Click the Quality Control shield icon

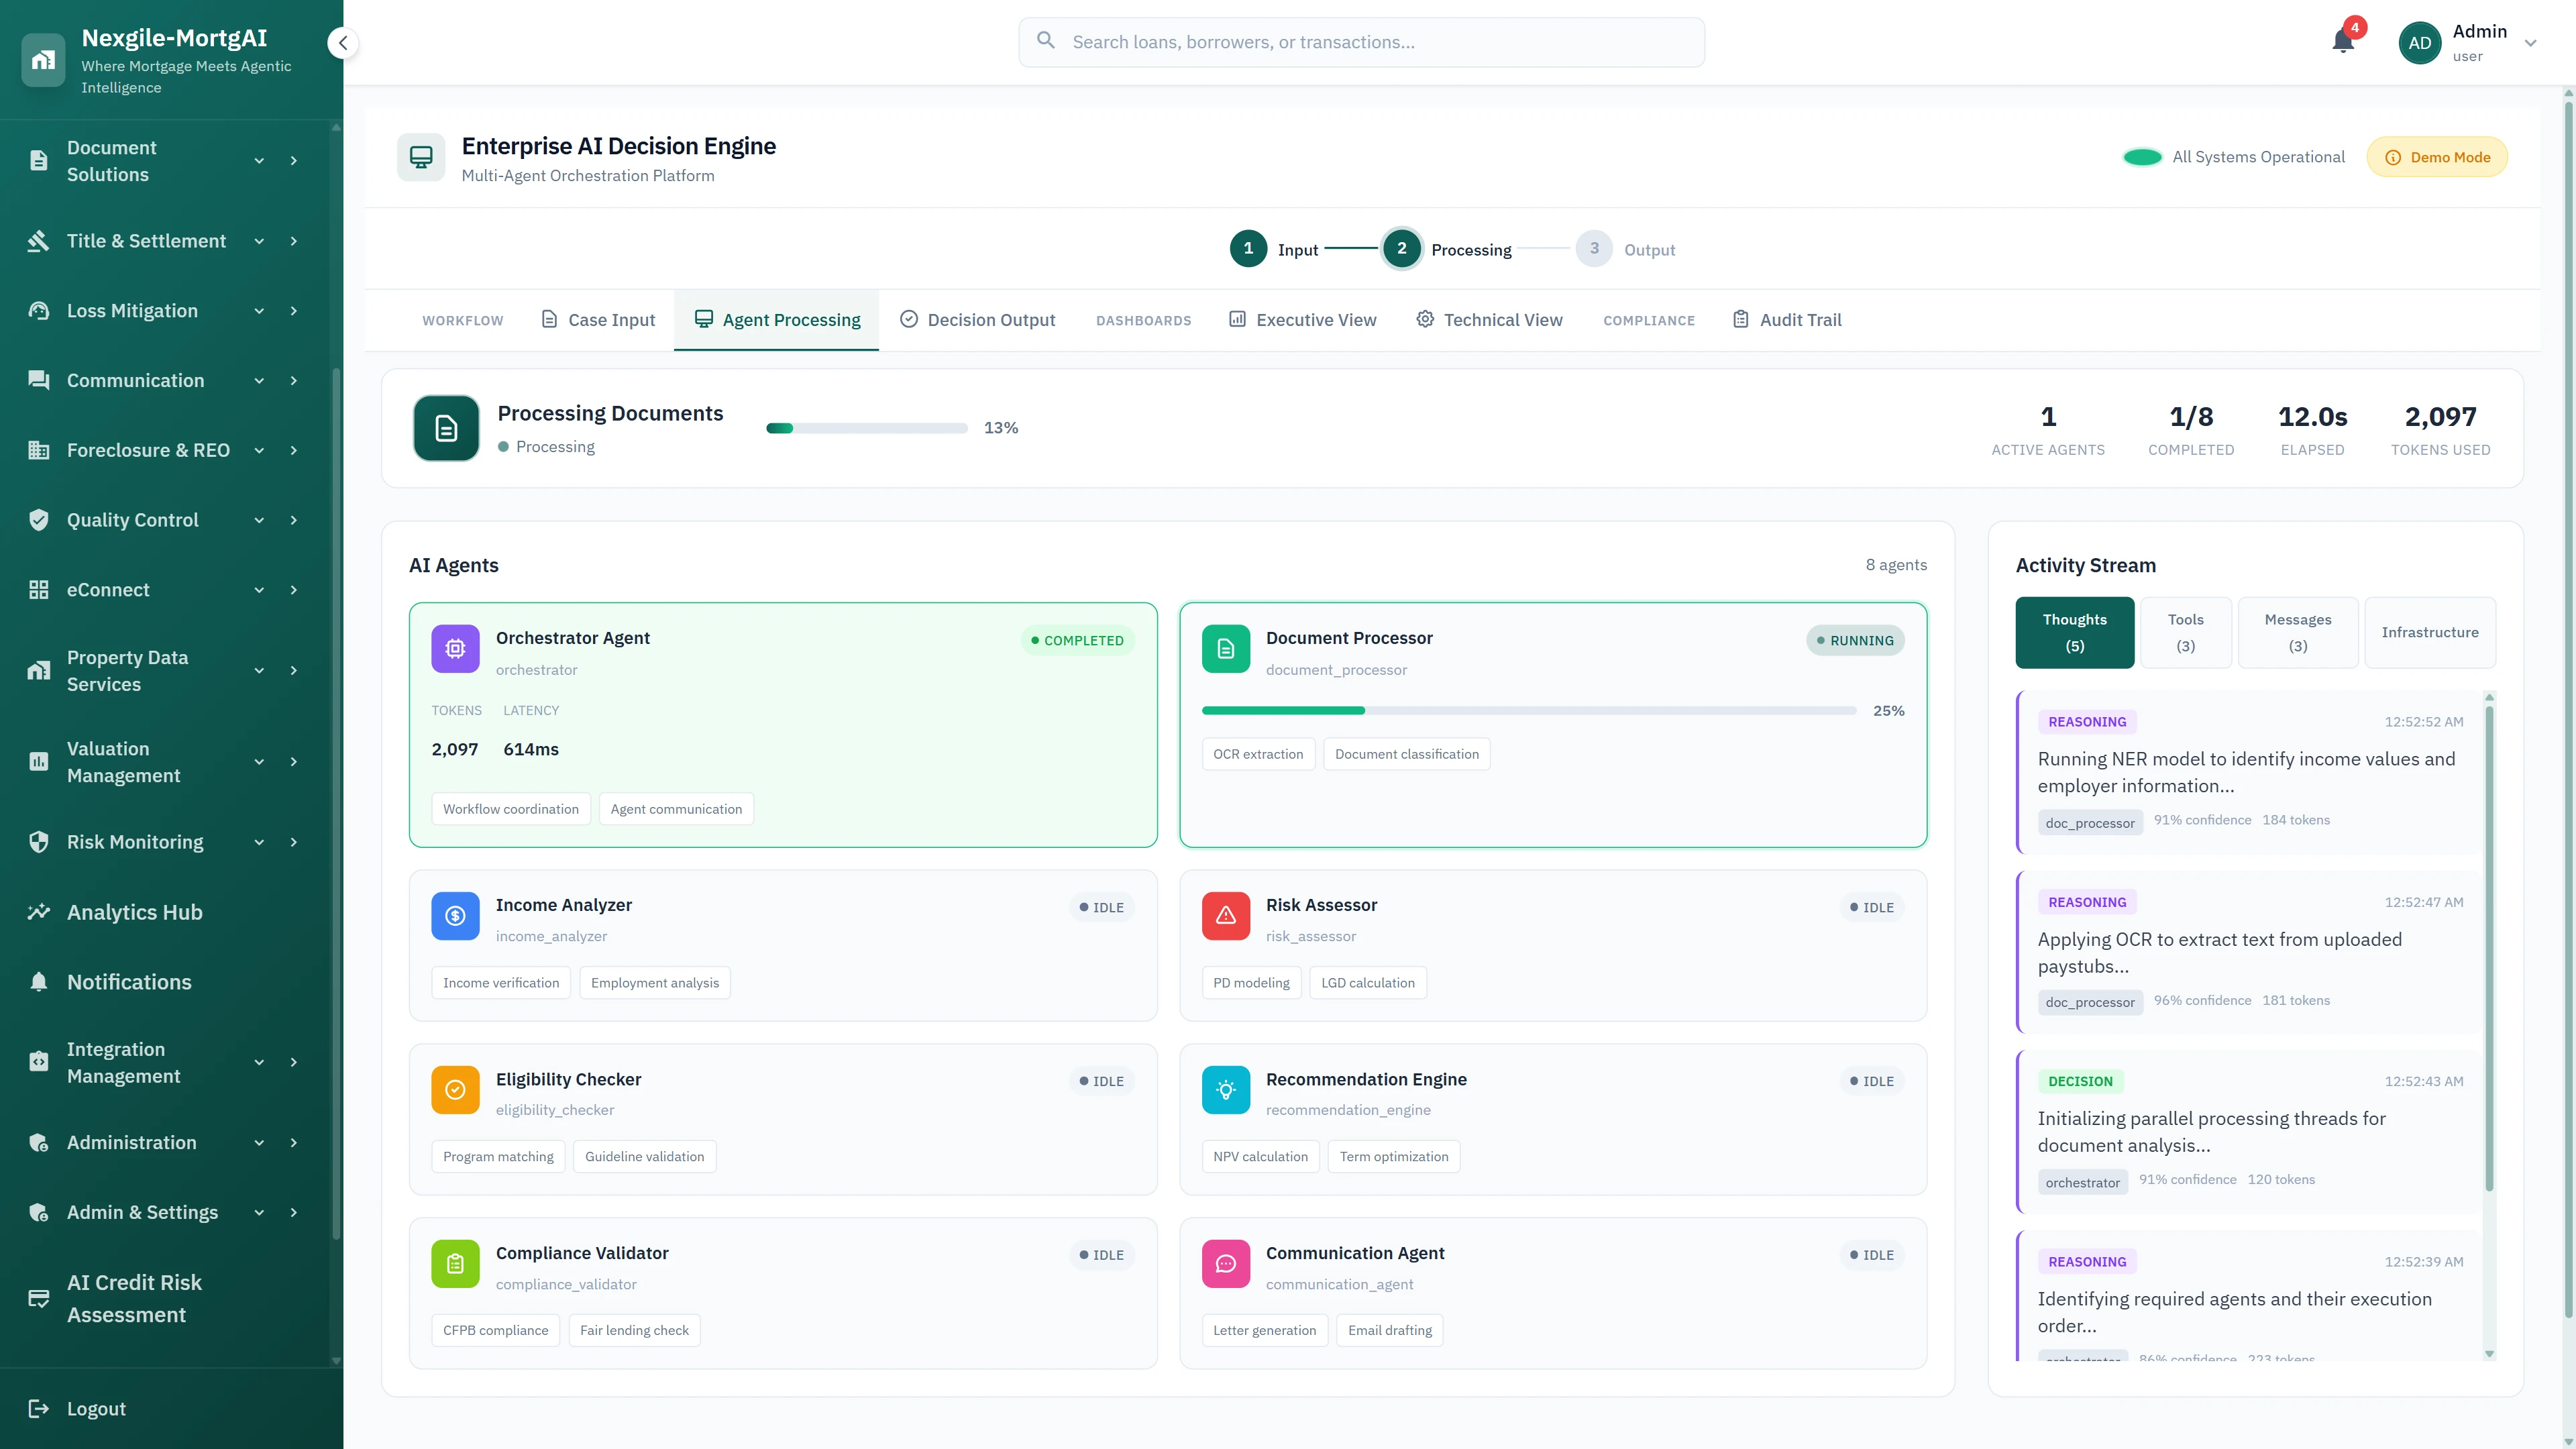(39, 519)
